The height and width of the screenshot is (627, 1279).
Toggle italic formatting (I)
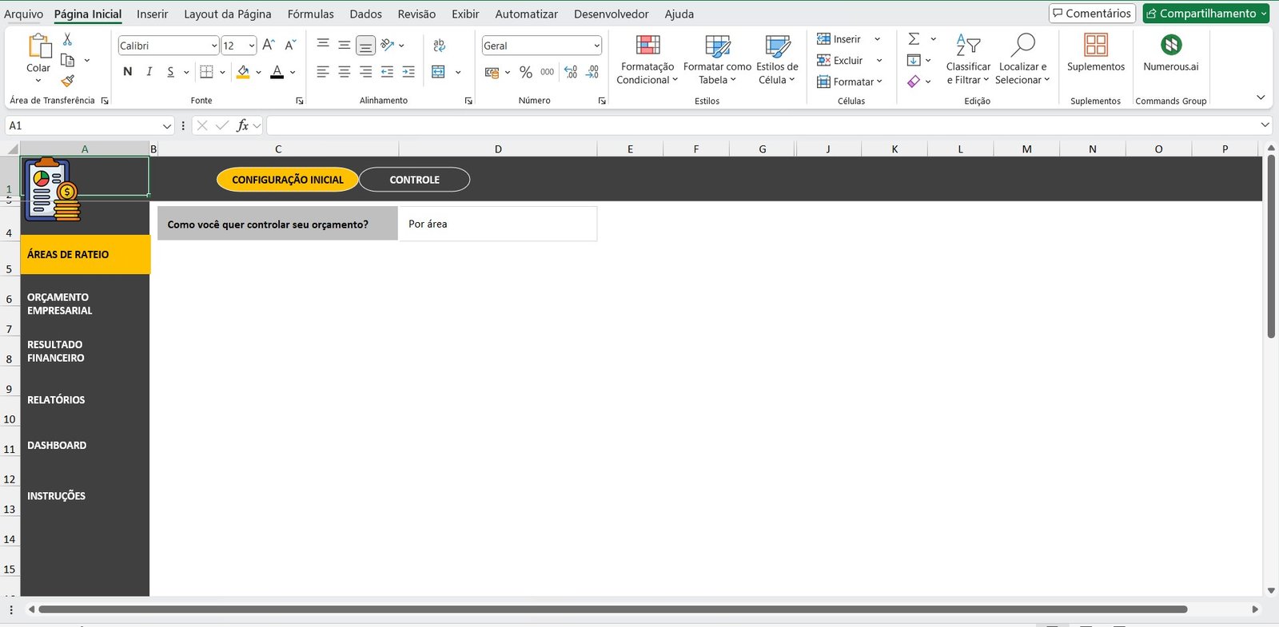(149, 72)
